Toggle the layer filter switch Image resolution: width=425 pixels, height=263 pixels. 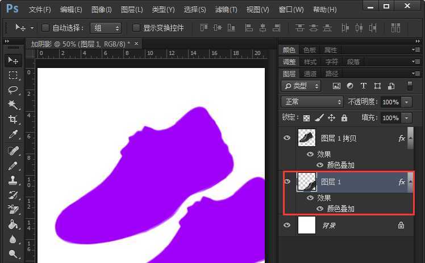point(410,86)
